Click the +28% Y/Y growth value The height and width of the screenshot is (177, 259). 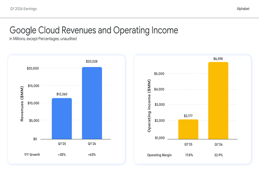coord(62,155)
